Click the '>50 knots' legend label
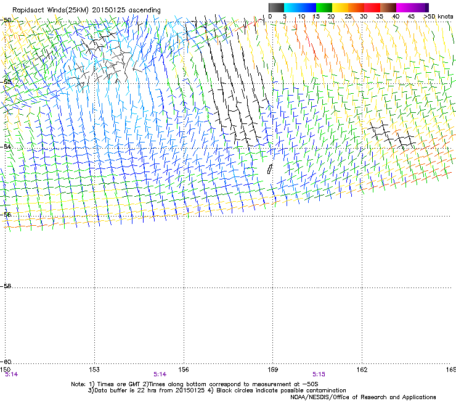This screenshot has height=401, width=456. point(438,16)
